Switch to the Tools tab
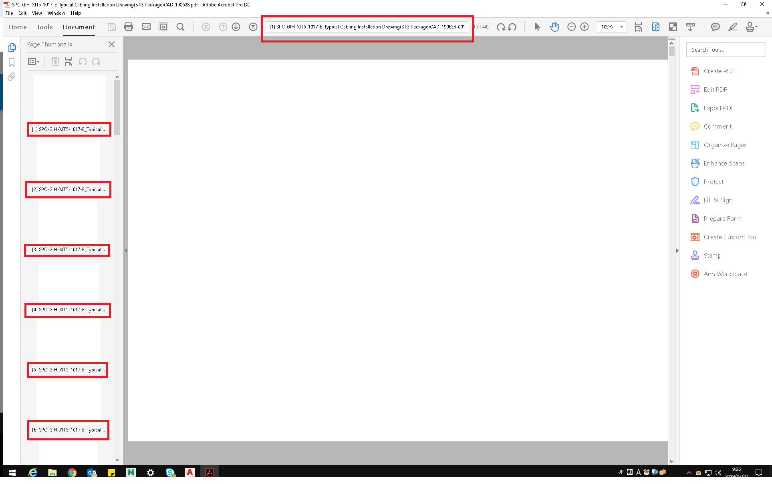This screenshot has height=484, width=772. point(44,27)
